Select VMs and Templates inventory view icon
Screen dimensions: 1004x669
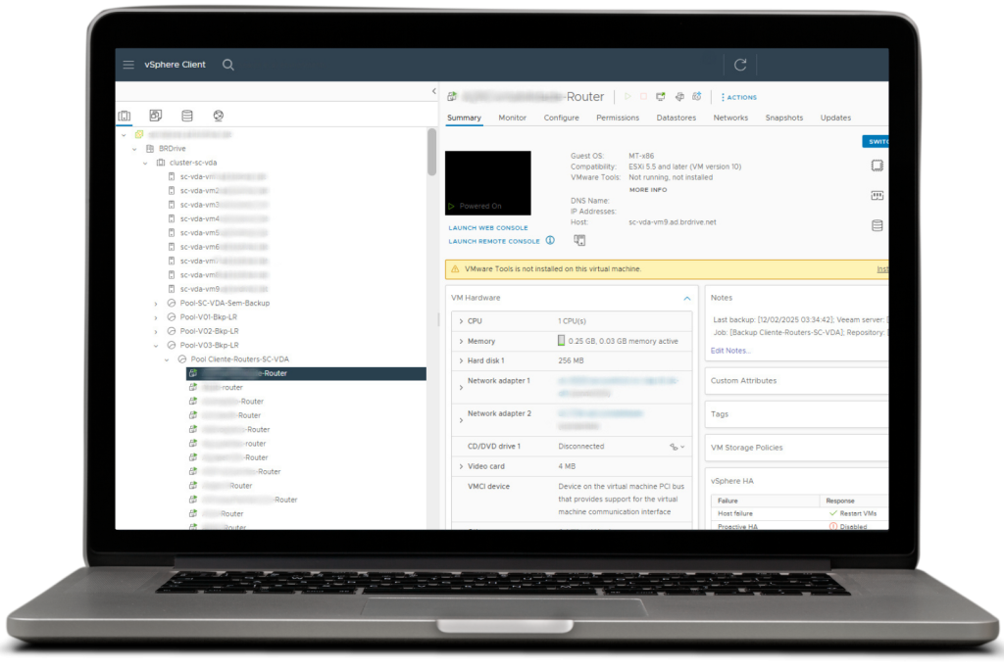tap(156, 116)
